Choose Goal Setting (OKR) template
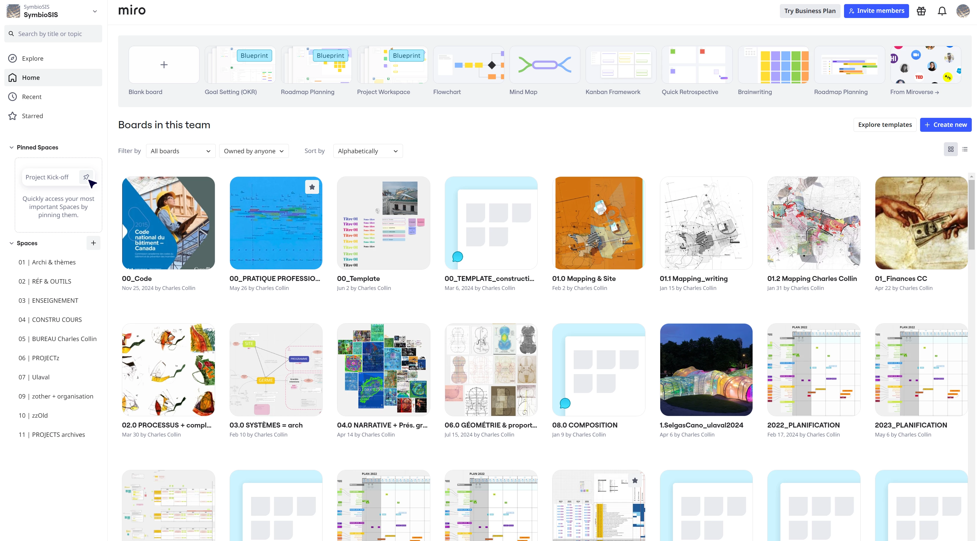 (x=240, y=65)
